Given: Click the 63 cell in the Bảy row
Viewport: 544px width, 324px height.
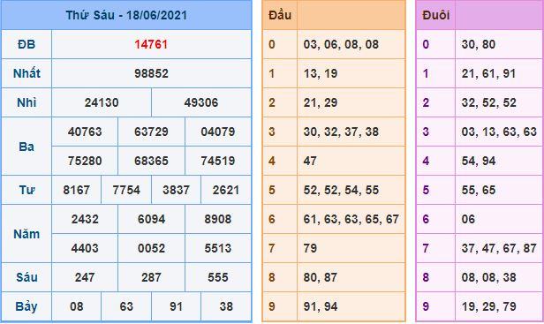Looking at the screenshot, I should click(126, 306).
